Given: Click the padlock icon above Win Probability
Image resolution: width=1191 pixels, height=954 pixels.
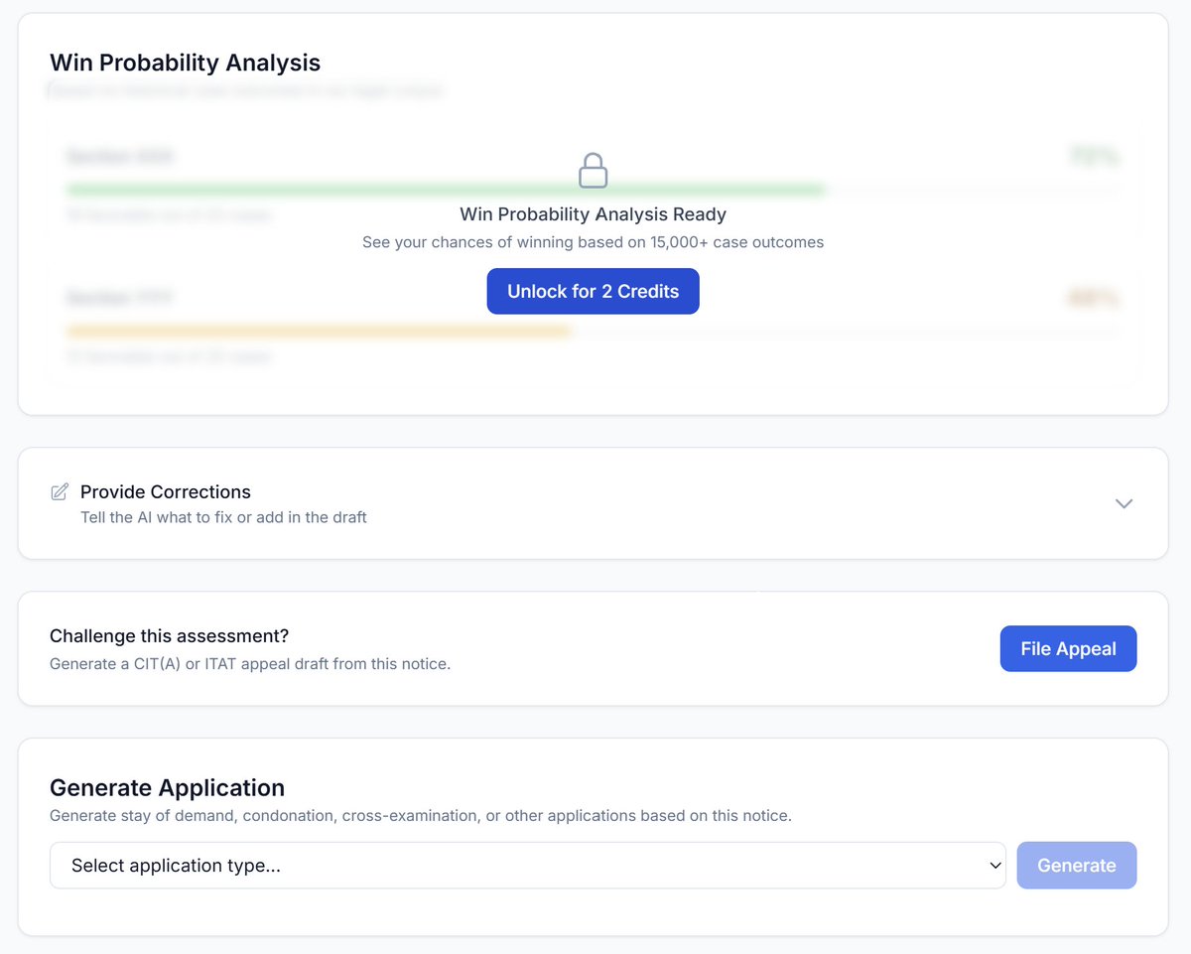Looking at the screenshot, I should point(593,171).
